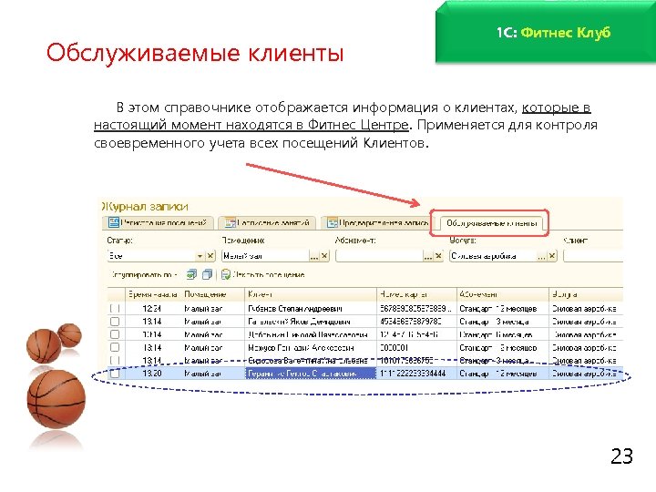The image size is (656, 492).
Task: Click the uncheck-all-rows icon
Action: [207, 274]
